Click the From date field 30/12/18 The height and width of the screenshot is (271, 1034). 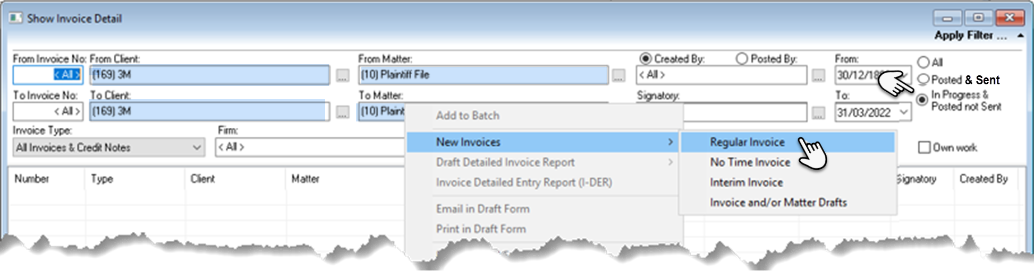pyautogui.click(x=873, y=75)
